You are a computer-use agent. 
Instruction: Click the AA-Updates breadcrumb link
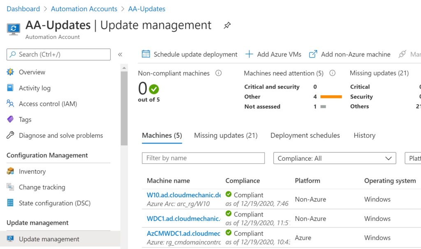[x=147, y=9]
